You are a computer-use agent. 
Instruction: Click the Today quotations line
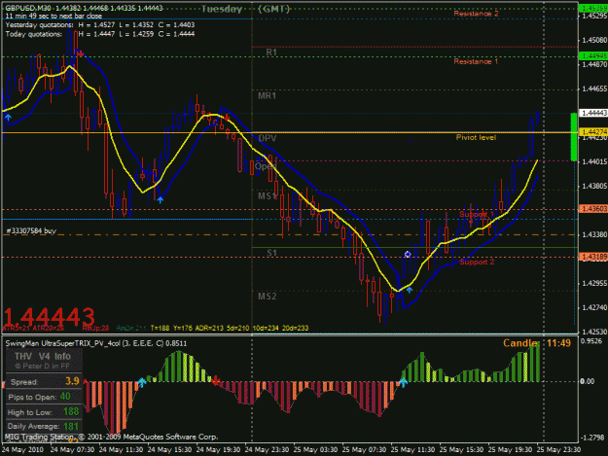[x=100, y=34]
